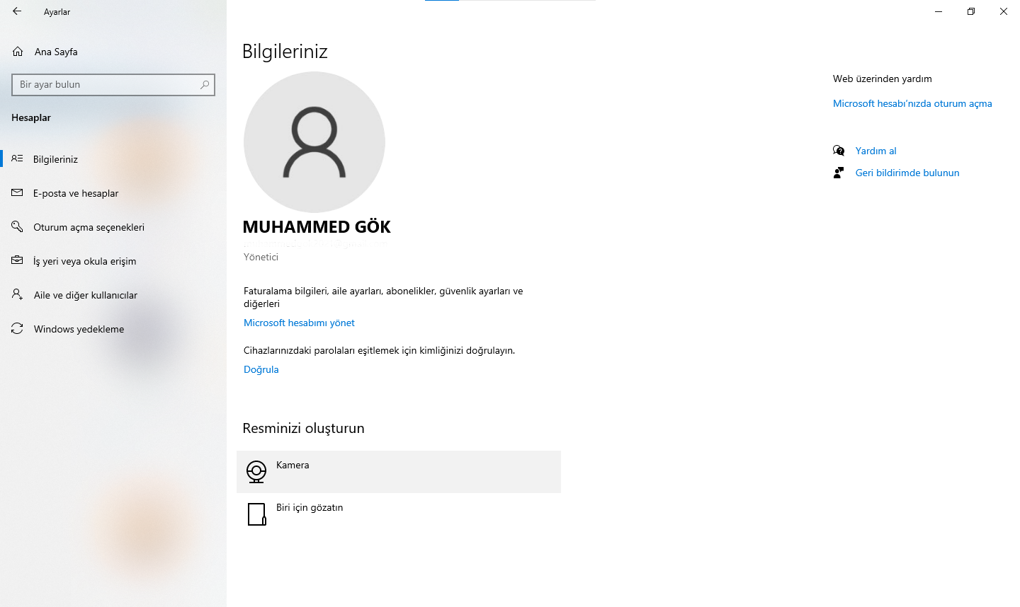Click the E-posta envelope icon
1020x607 pixels.
pyautogui.click(x=17, y=192)
